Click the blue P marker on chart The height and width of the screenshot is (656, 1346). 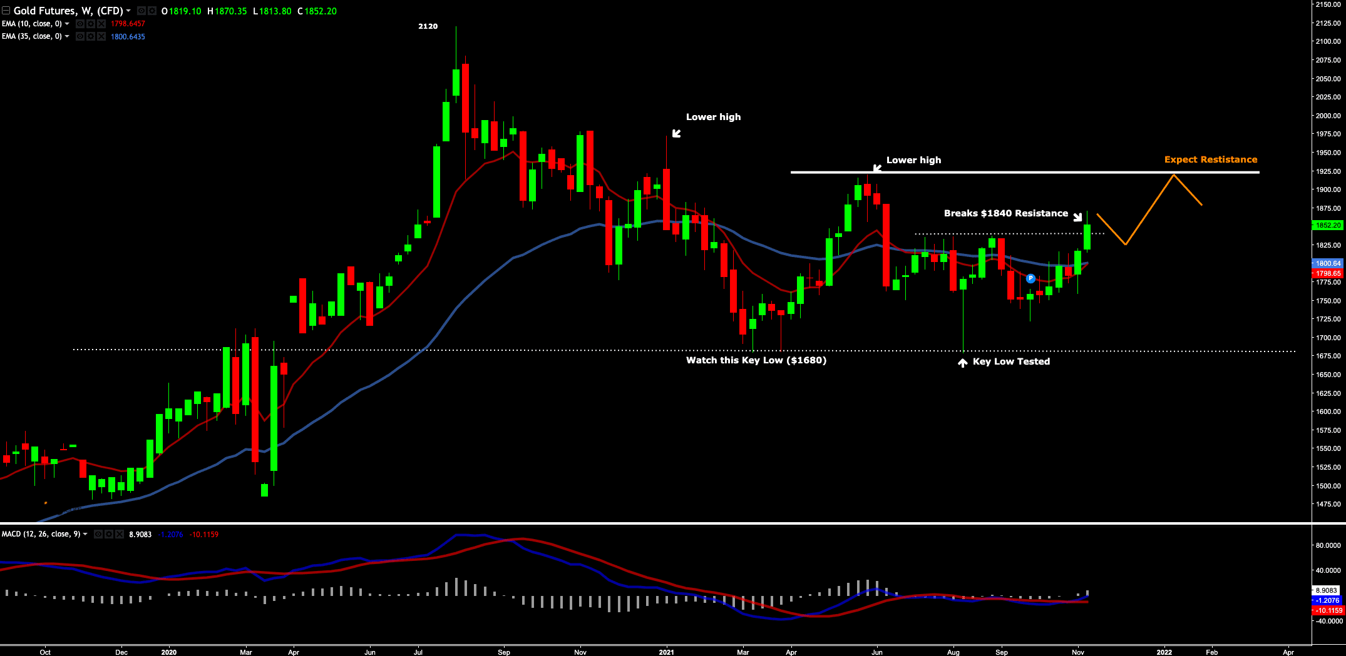[1030, 278]
